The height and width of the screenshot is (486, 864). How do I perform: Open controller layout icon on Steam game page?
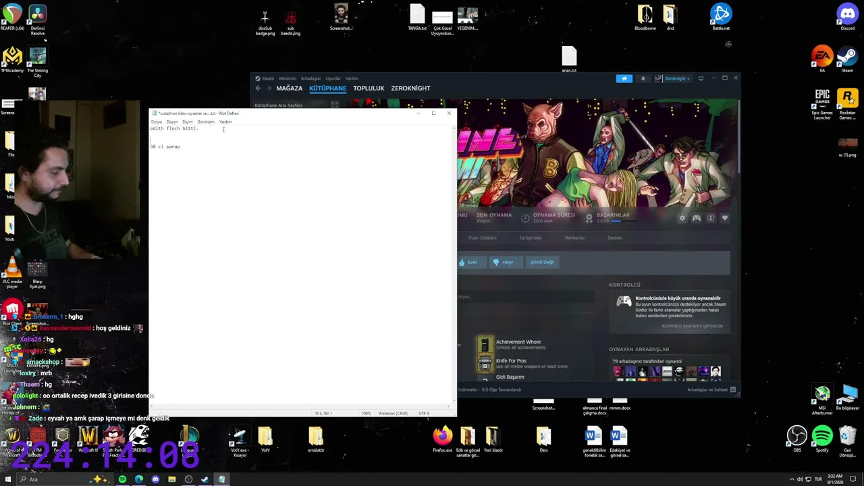[x=697, y=218]
